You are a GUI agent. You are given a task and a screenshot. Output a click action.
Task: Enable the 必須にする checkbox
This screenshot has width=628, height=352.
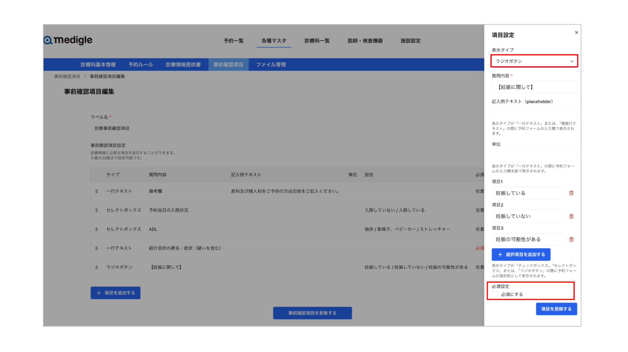(x=495, y=294)
